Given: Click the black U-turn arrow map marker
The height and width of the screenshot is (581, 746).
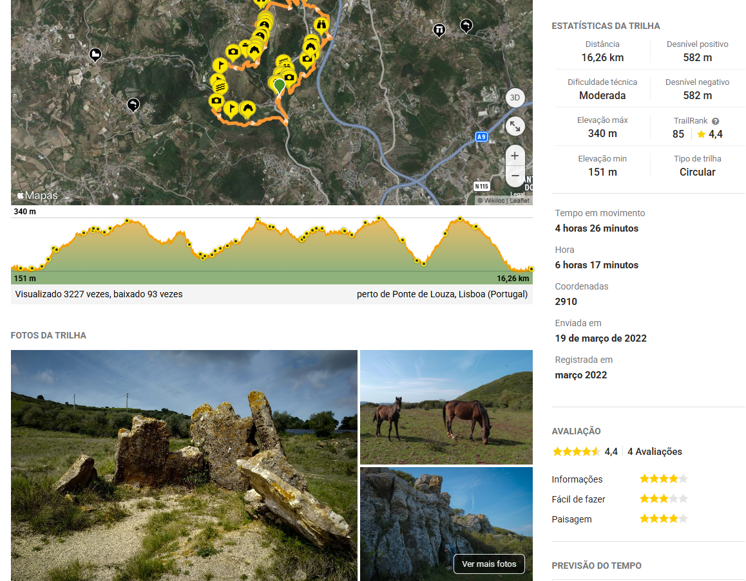Looking at the screenshot, I should [133, 104].
